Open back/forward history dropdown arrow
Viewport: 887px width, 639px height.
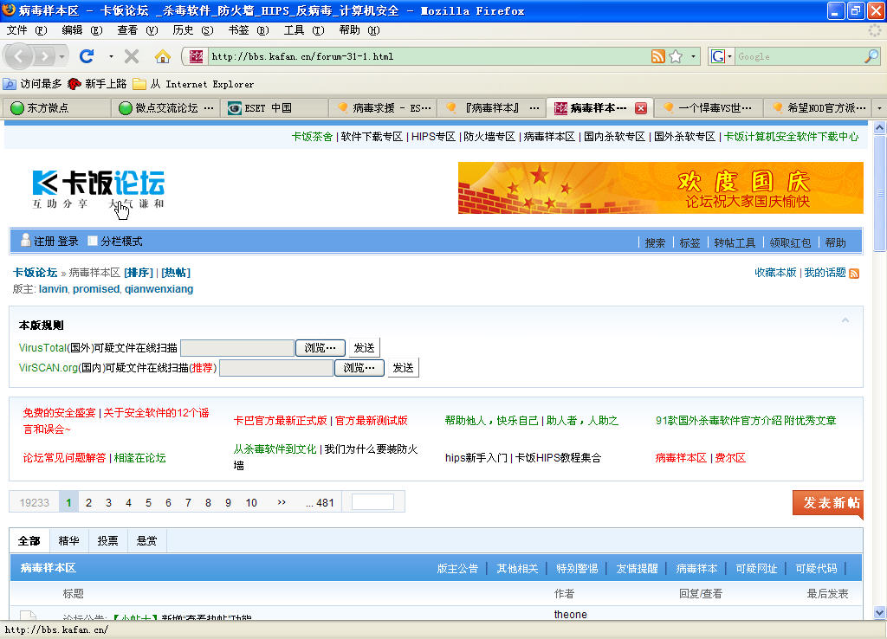coord(62,56)
